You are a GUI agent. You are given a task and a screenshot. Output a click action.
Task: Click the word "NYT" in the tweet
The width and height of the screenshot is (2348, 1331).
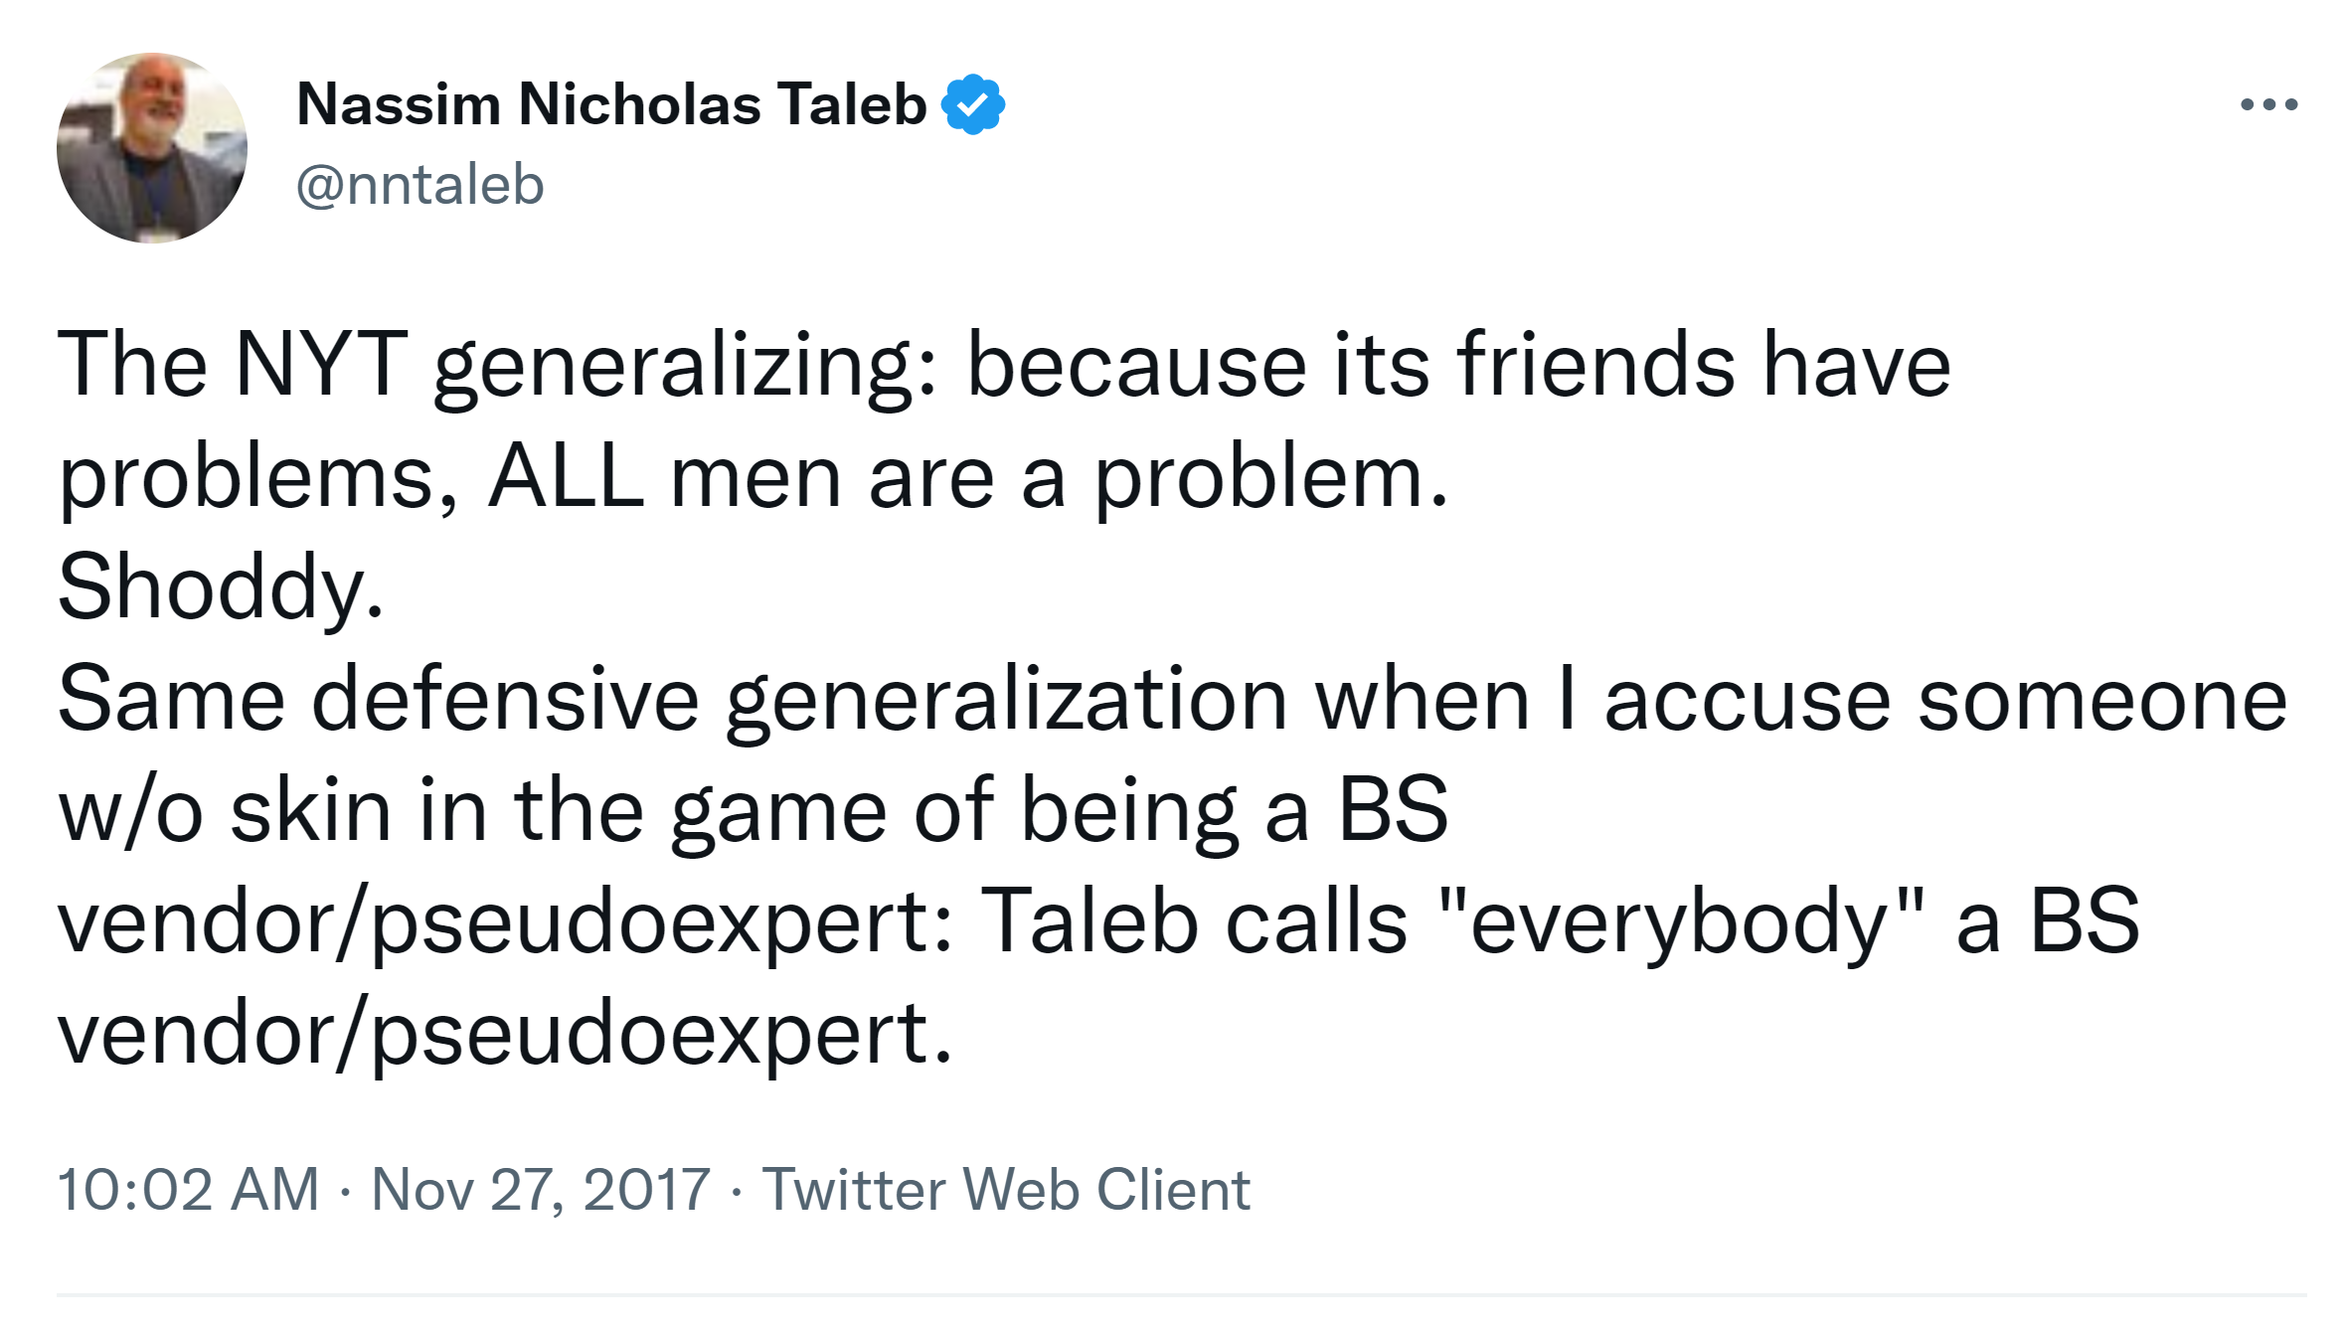point(320,365)
